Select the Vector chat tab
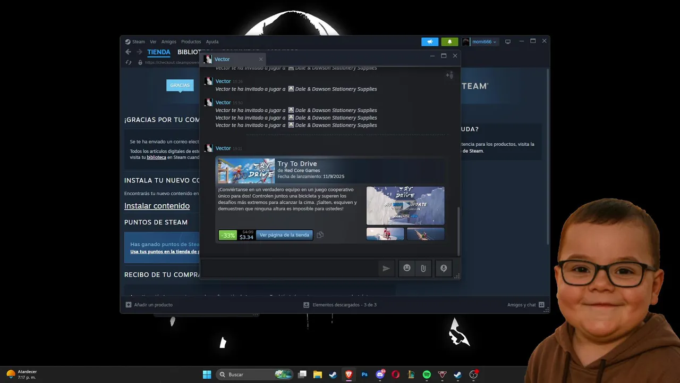 [233, 59]
